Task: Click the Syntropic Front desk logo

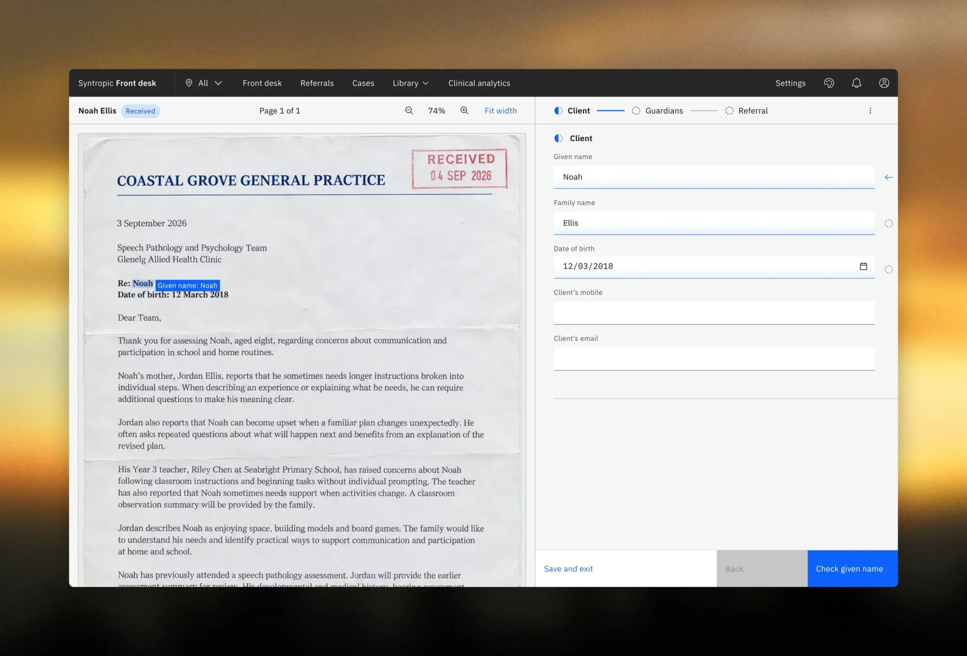Action: click(117, 83)
